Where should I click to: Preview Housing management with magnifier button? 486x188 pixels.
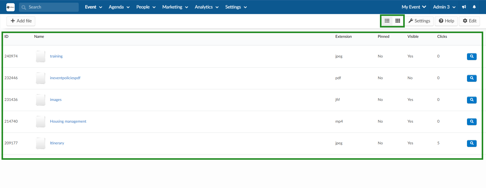pyautogui.click(x=472, y=122)
